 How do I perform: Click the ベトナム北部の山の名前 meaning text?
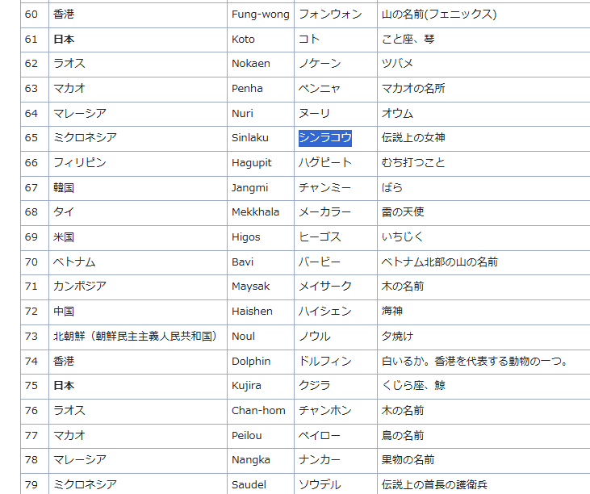440,262
